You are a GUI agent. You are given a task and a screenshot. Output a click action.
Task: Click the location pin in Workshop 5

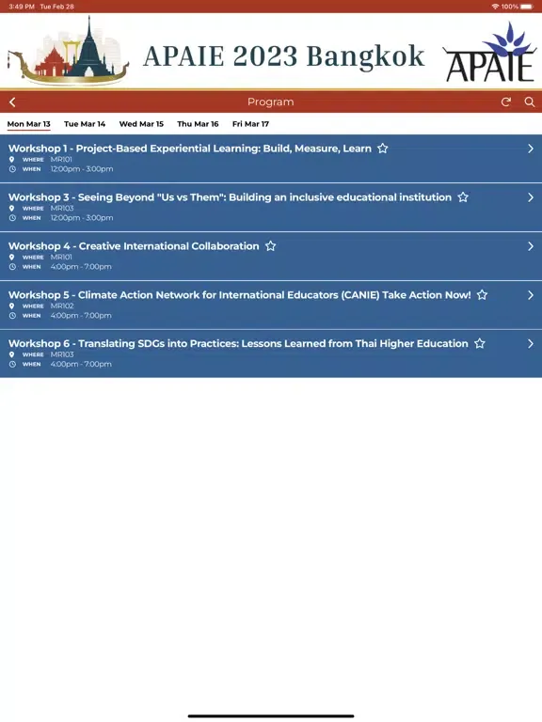tap(12, 306)
